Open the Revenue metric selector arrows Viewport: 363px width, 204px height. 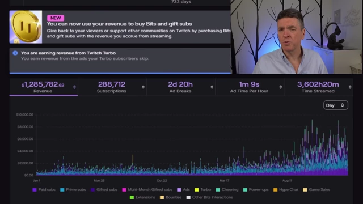(74, 87)
